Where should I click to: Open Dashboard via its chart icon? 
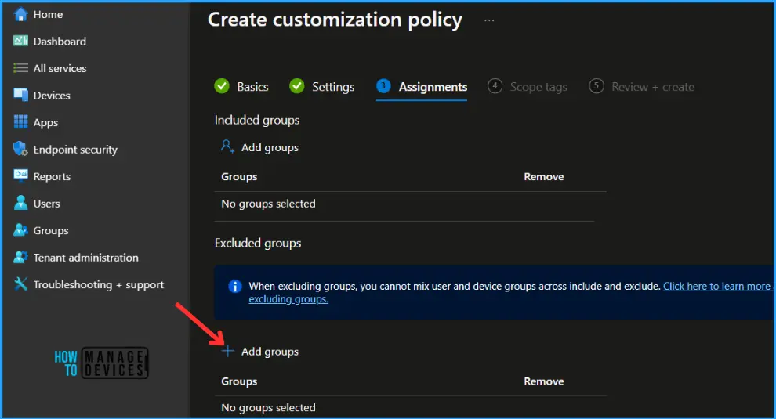pyautogui.click(x=20, y=41)
